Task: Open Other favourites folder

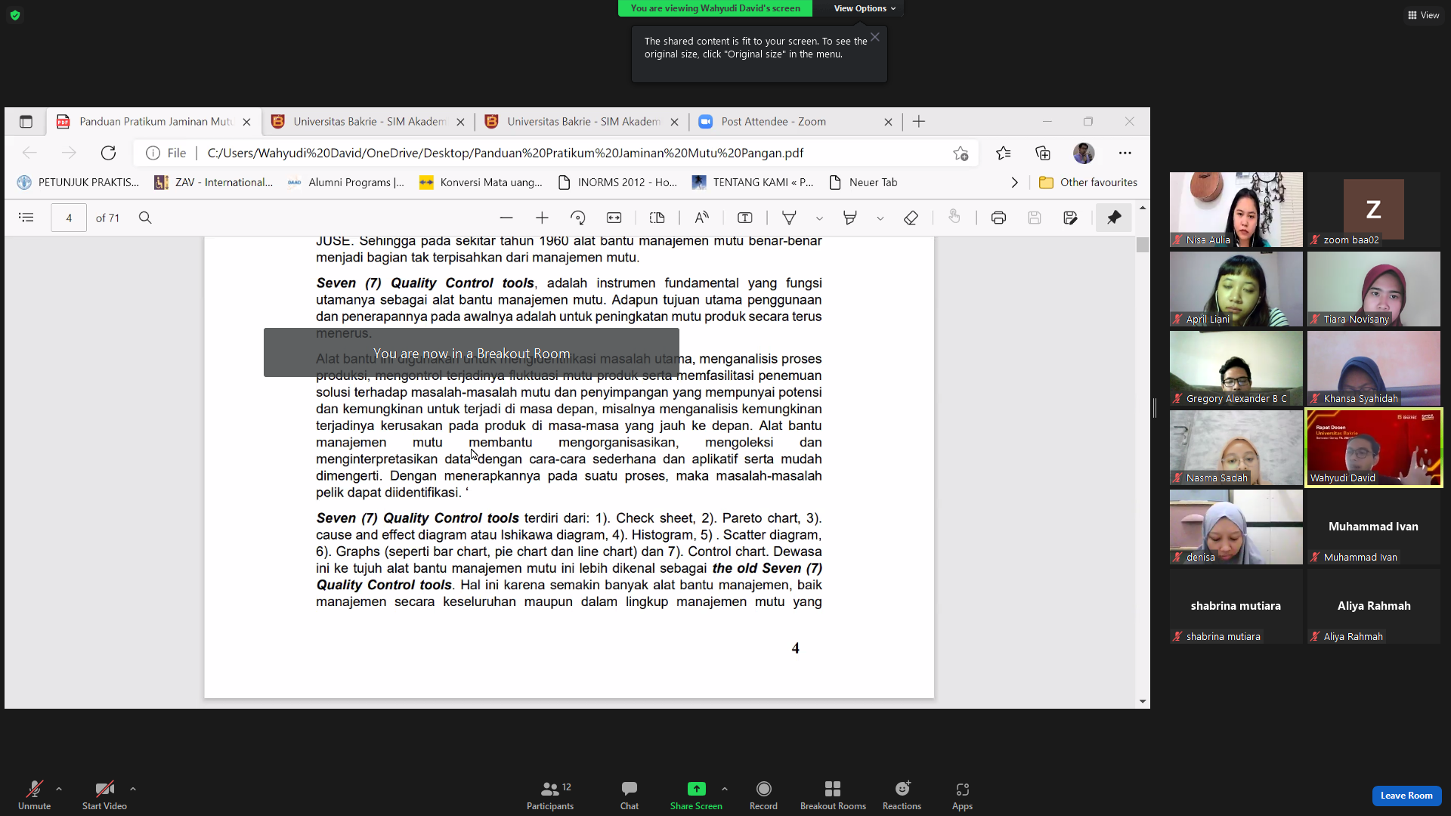Action: (1088, 182)
